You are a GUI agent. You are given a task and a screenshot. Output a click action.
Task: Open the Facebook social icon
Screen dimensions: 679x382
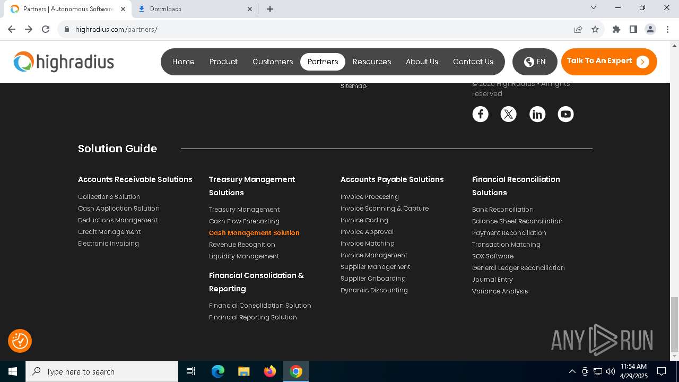[x=480, y=114]
